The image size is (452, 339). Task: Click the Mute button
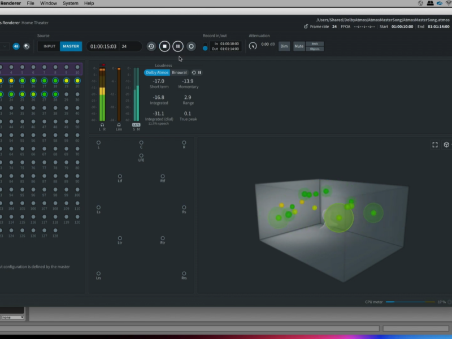(298, 46)
